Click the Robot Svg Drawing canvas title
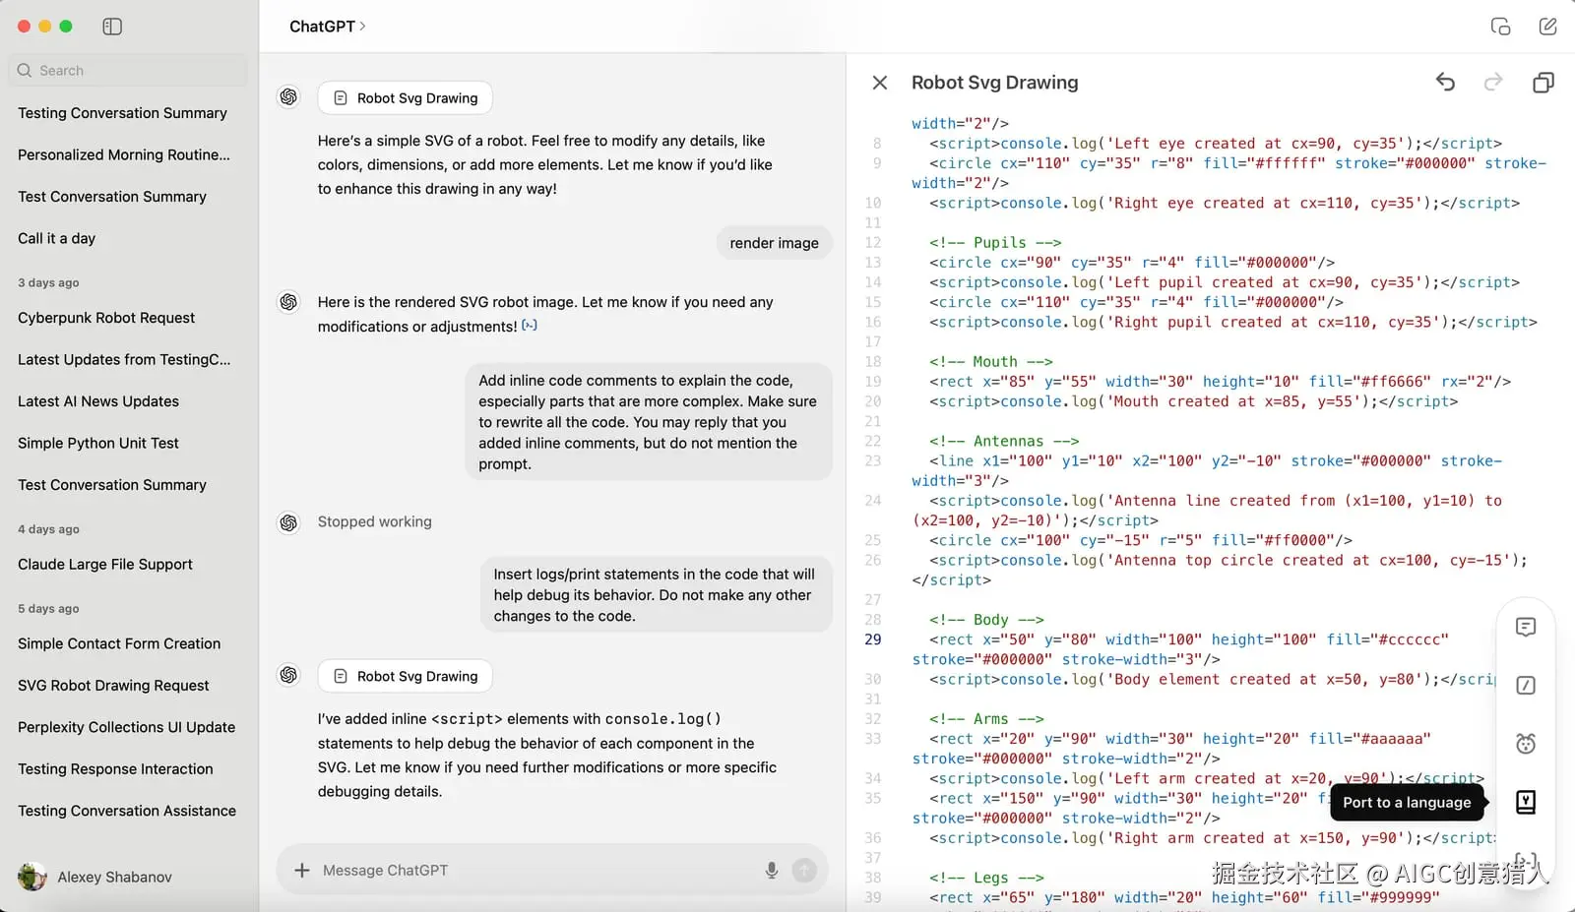Screen dimensions: 1575x912 [x=994, y=83]
